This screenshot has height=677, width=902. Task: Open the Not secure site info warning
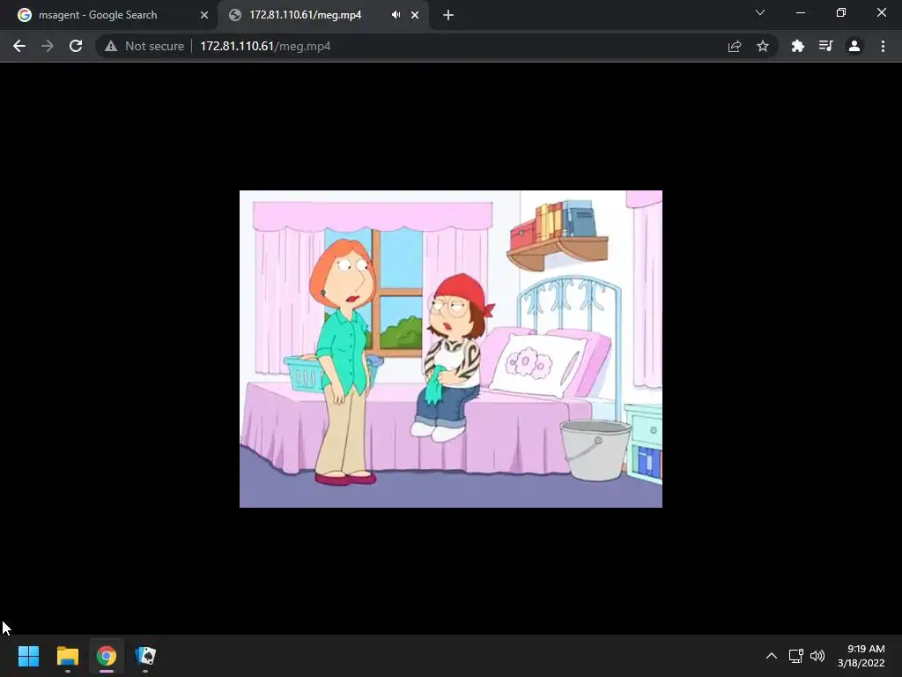tap(144, 46)
